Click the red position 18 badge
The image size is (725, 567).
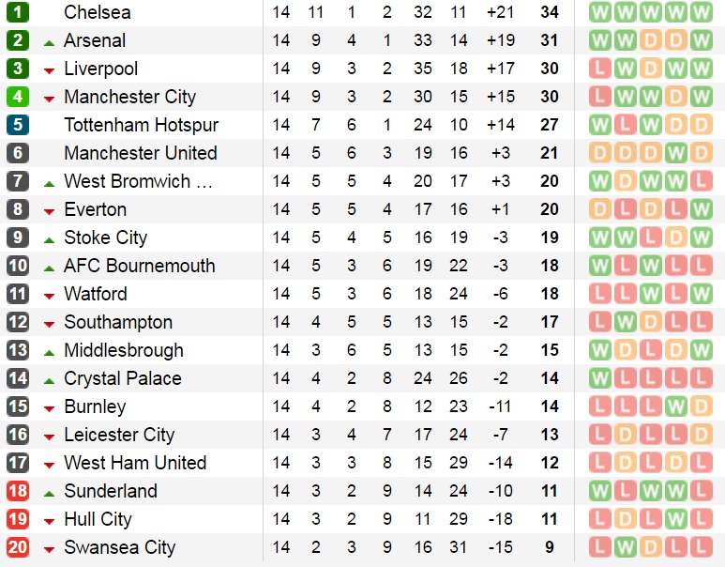tap(18, 491)
